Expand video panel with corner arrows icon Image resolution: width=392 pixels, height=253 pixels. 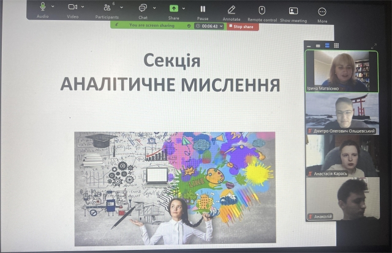(x=374, y=46)
